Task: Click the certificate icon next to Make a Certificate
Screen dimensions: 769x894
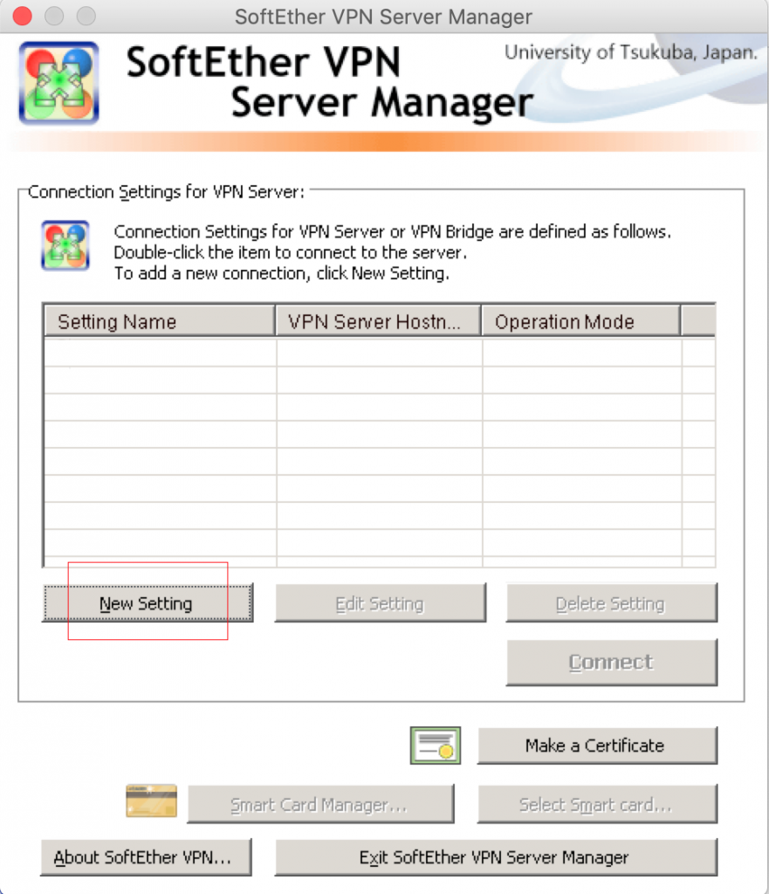Action: [436, 746]
